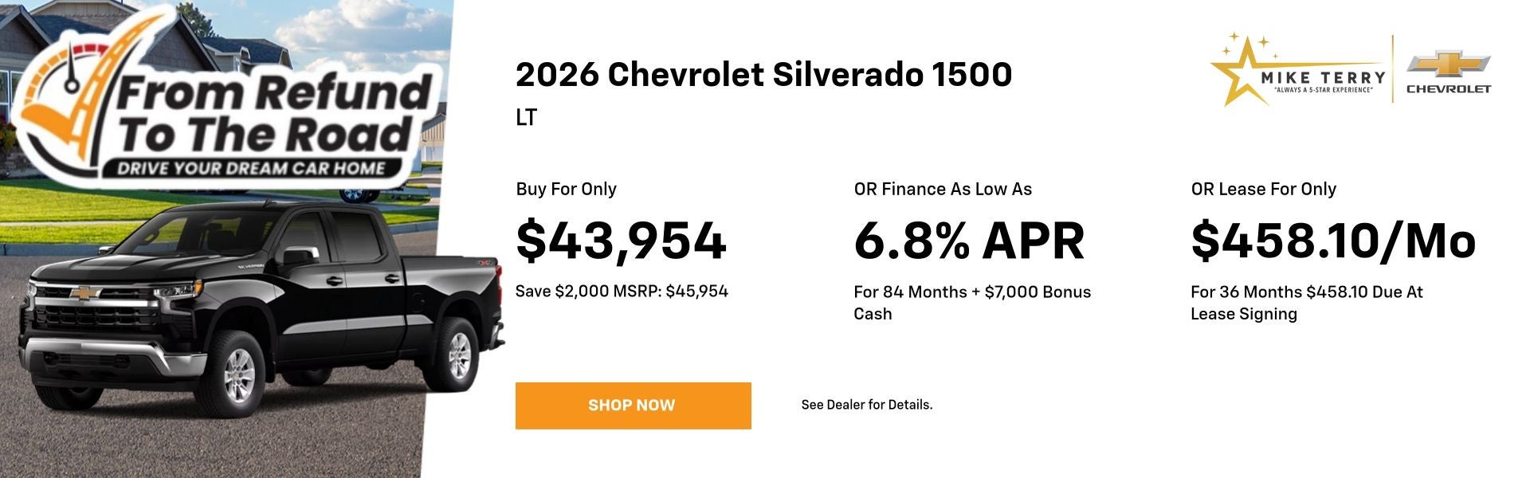Viewport: 1530px width, 478px height.
Task: Click the OR Finance As Low As header
Action: click(x=941, y=189)
